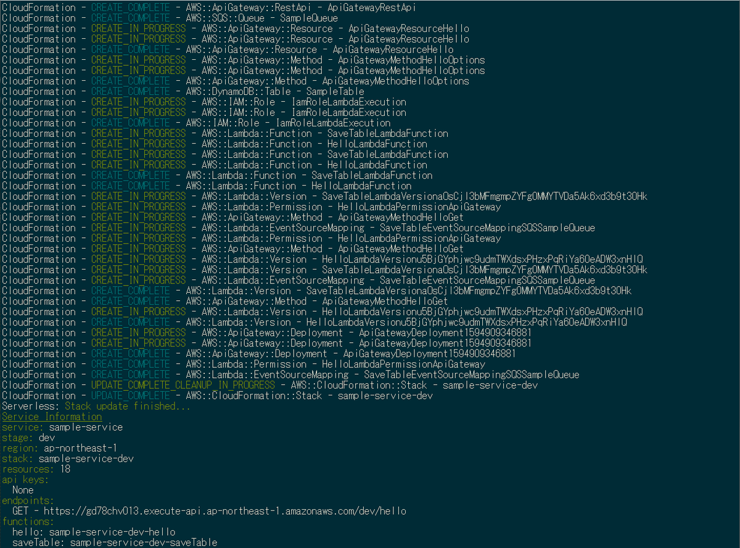Select function name "sample-service-dev-hello"

pos(112,531)
